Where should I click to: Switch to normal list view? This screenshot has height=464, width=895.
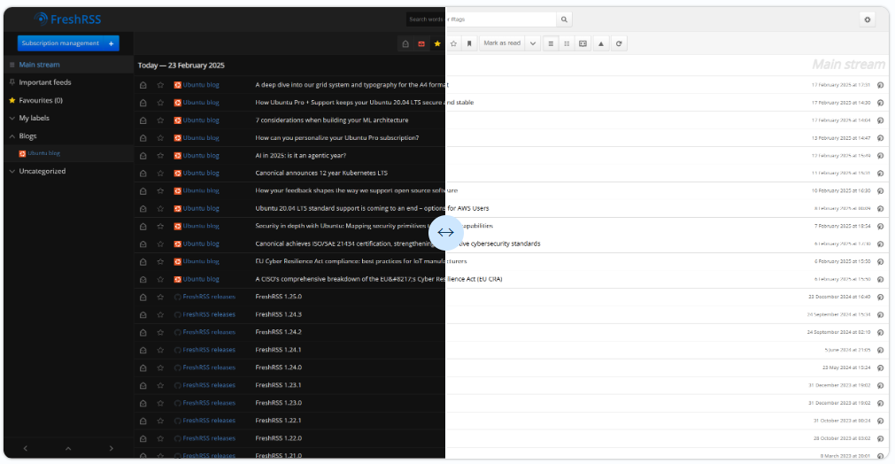tap(551, 44)
